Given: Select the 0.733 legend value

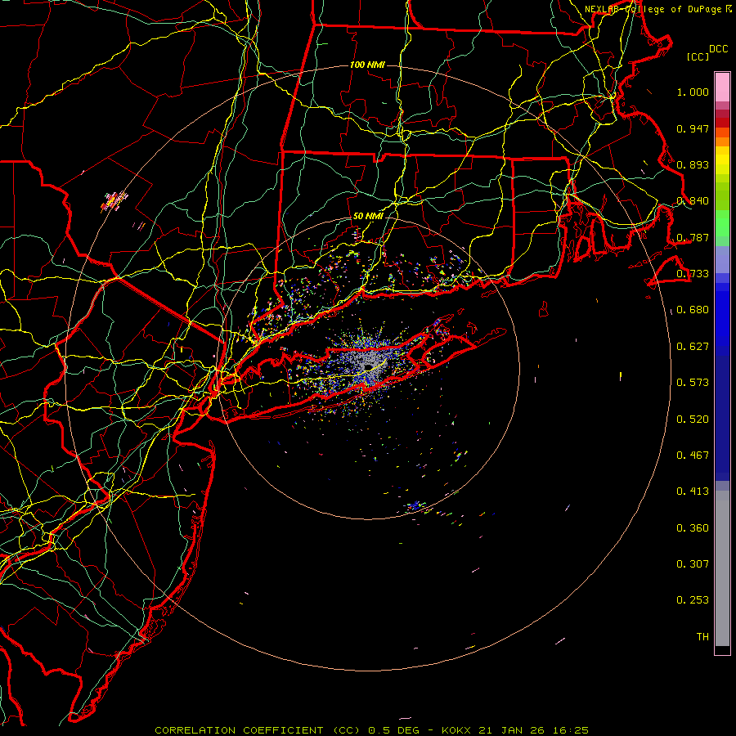Looking at the screenshot, I should click(693, 274).
